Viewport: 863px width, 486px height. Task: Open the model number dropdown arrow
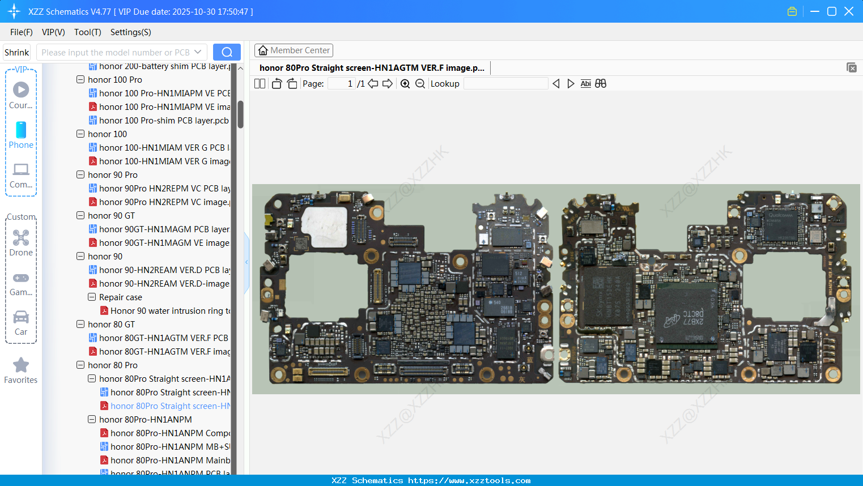click(198, 52)
